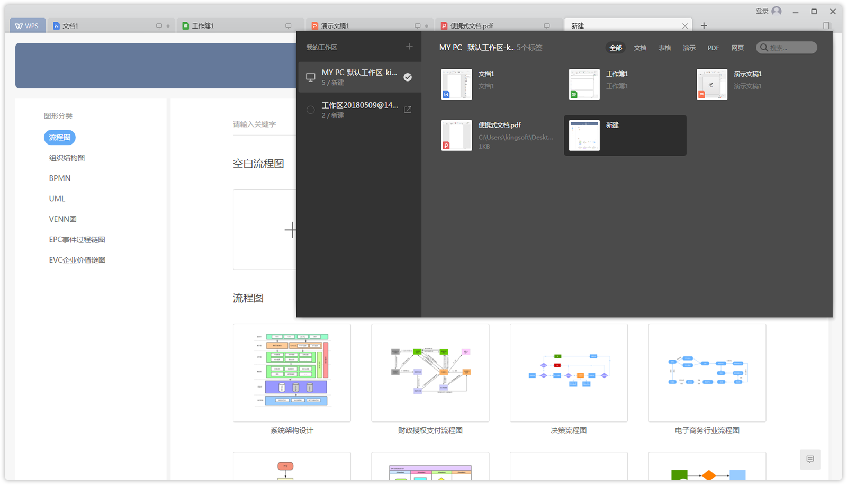Screen dimensions: 847x485
Task: Click the monitor icon beside MY PC workspace
Action: 311,77
